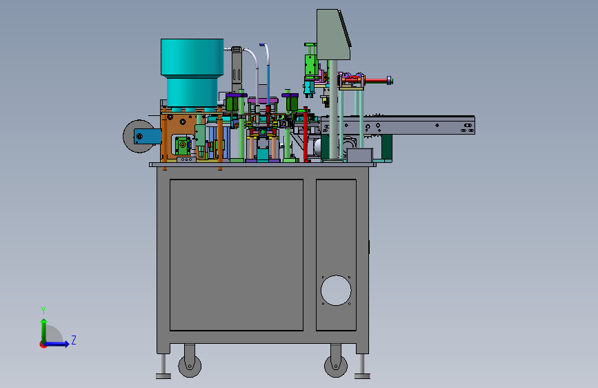Click the circular cutout in the right cabinet panel
598x388 pixels.
(x=336, y=290)
